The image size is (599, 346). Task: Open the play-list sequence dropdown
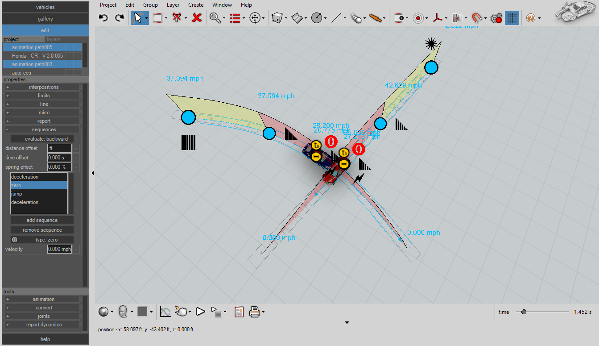pyautogui.click(x=225, y=312)
